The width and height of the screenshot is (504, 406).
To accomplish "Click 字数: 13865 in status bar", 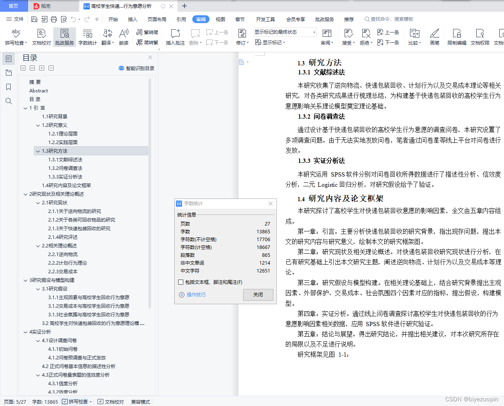I will [x=45, y=402].
